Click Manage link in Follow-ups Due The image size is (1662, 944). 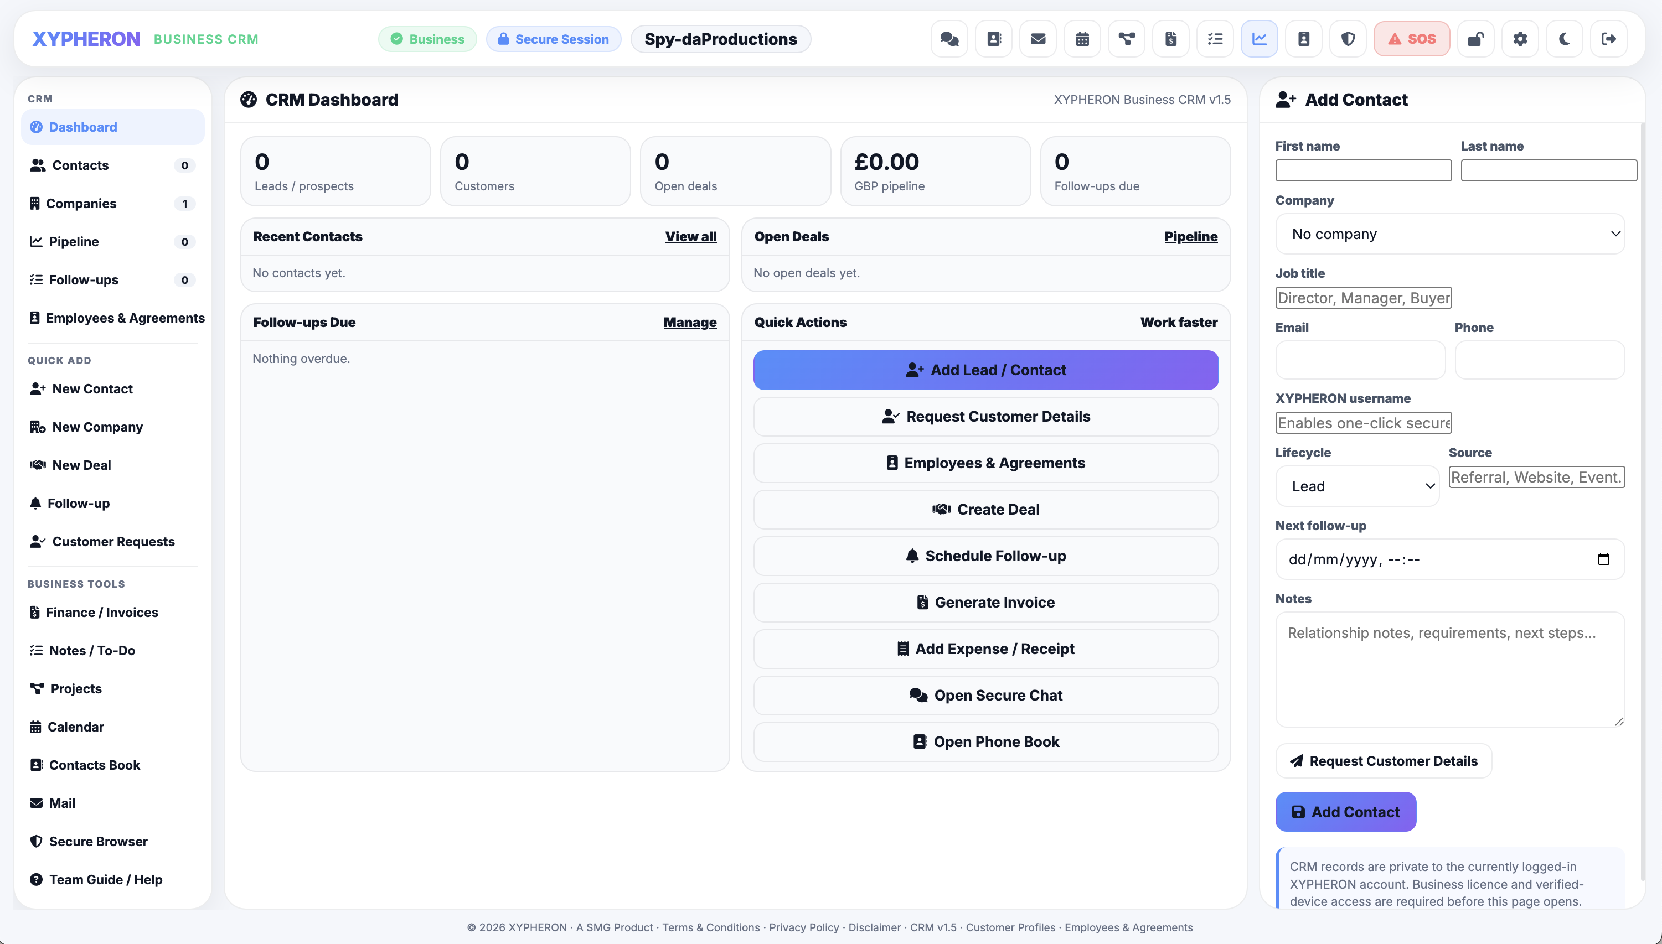tap(690, 323)
